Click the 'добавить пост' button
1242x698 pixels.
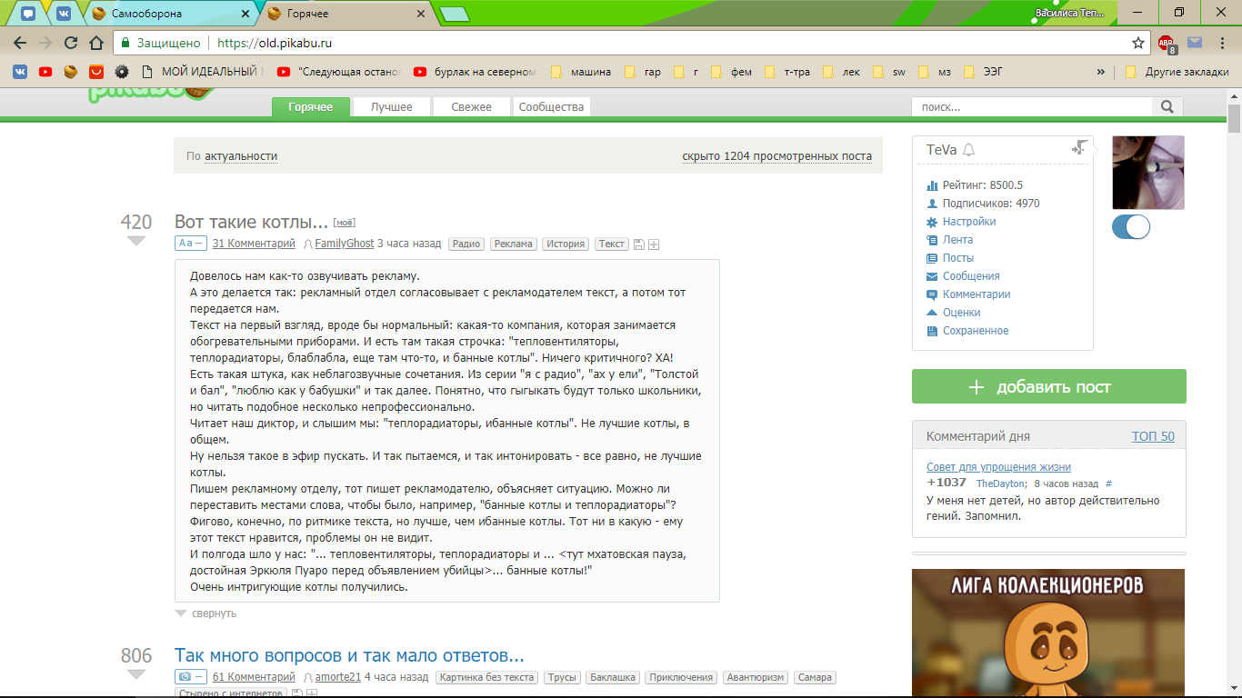tap(1048, 386)
